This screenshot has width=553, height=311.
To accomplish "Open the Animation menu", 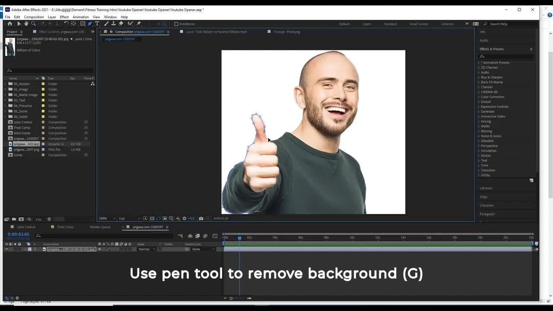I will [80, 17].
